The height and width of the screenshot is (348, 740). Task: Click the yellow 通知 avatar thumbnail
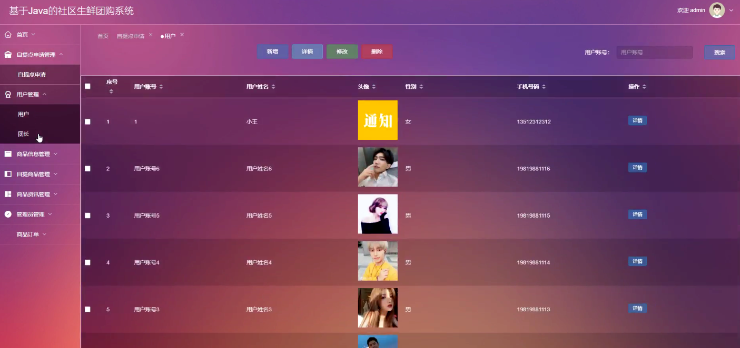pyautogui.click(x=378, y=120)
